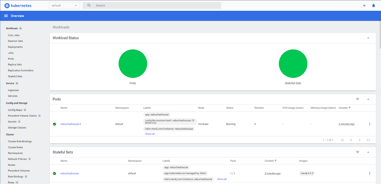Filter the Stateful Sets list

[x=358, y=152]
